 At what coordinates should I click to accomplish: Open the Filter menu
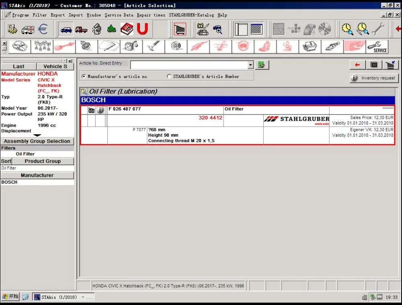click(40, 15)
